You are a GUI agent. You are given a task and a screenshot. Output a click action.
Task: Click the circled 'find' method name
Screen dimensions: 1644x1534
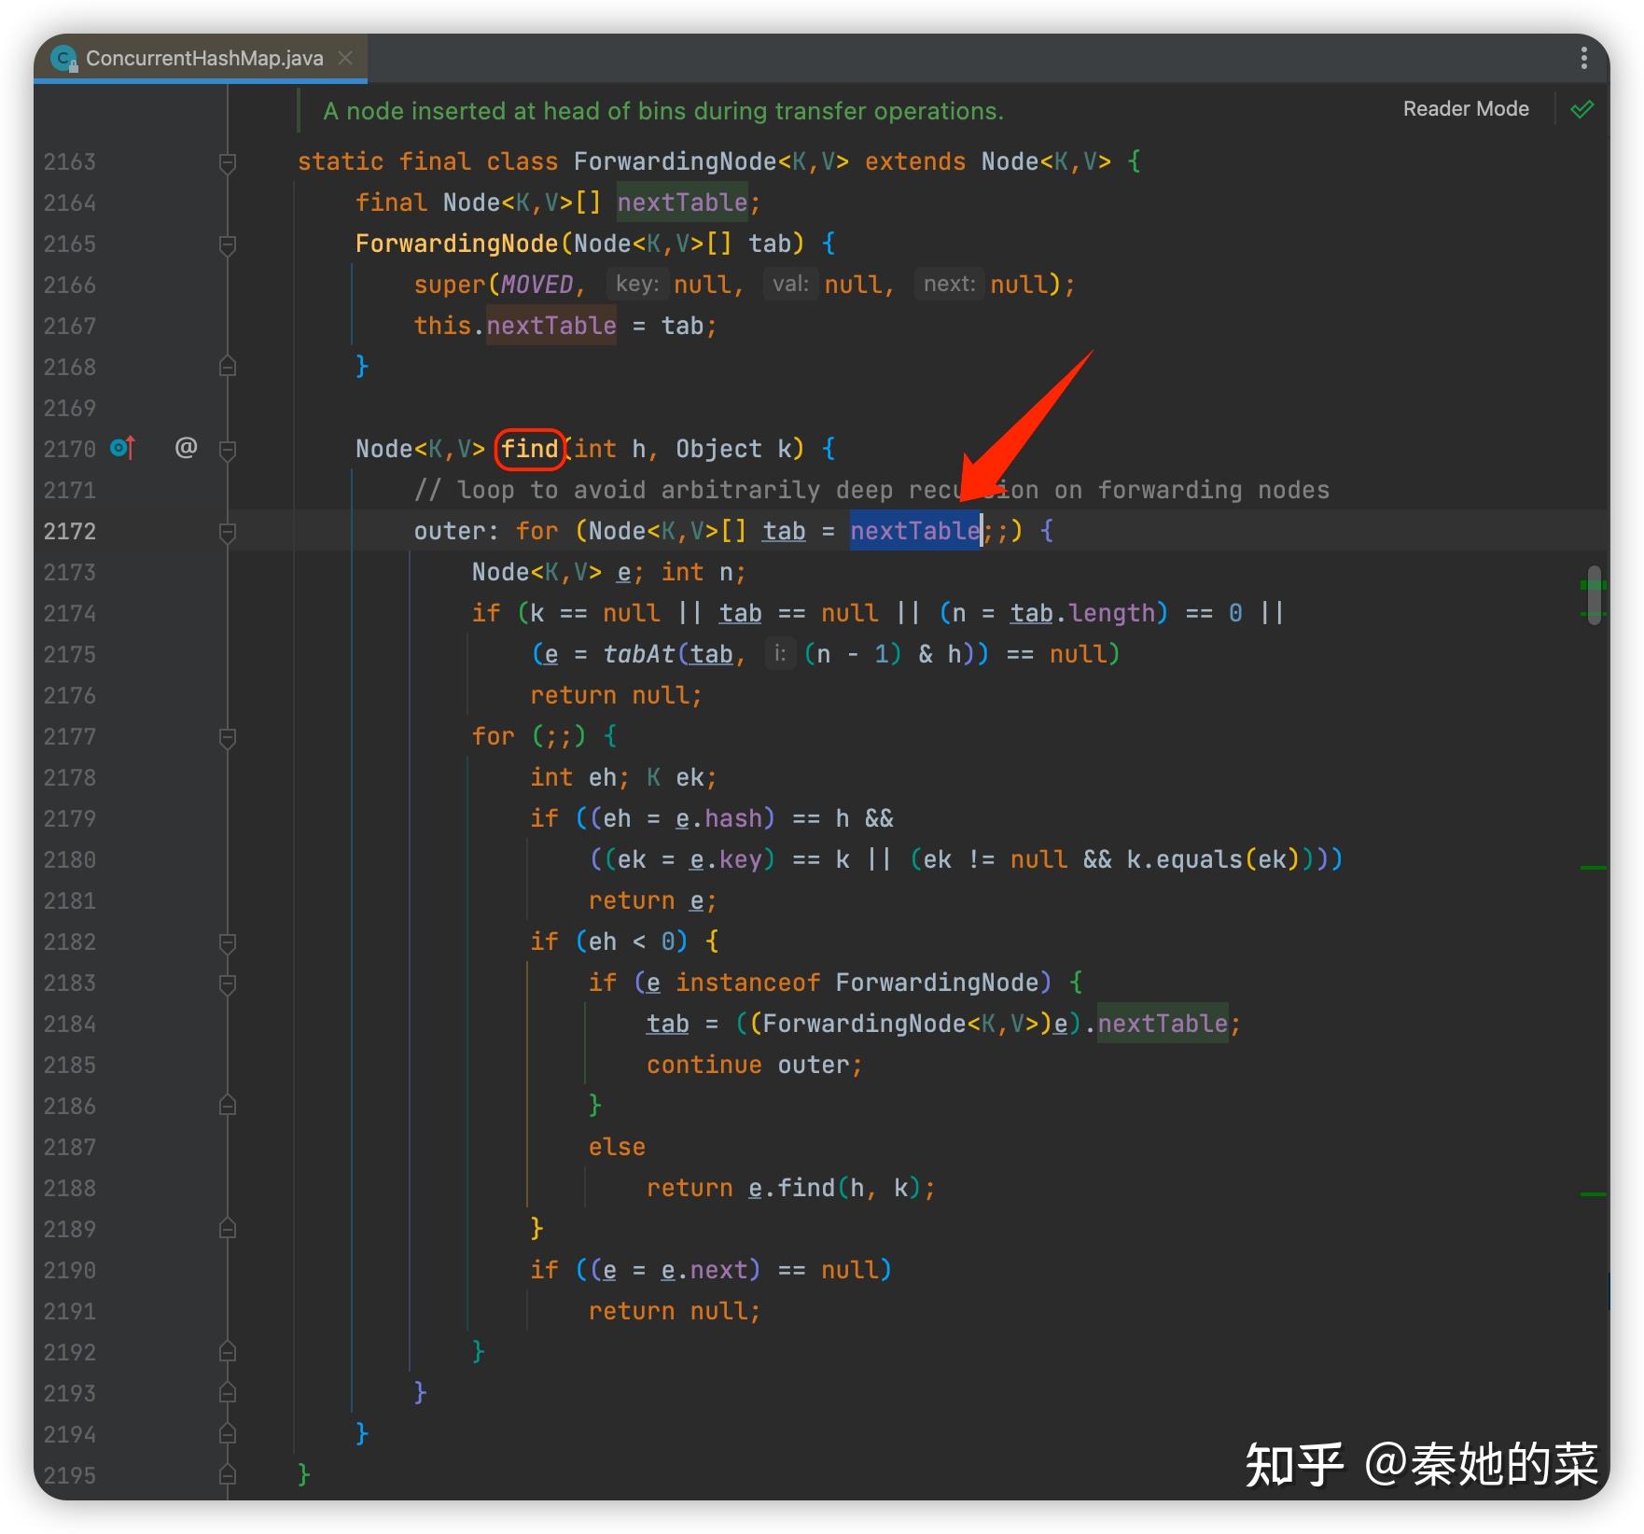pos(529,449)
